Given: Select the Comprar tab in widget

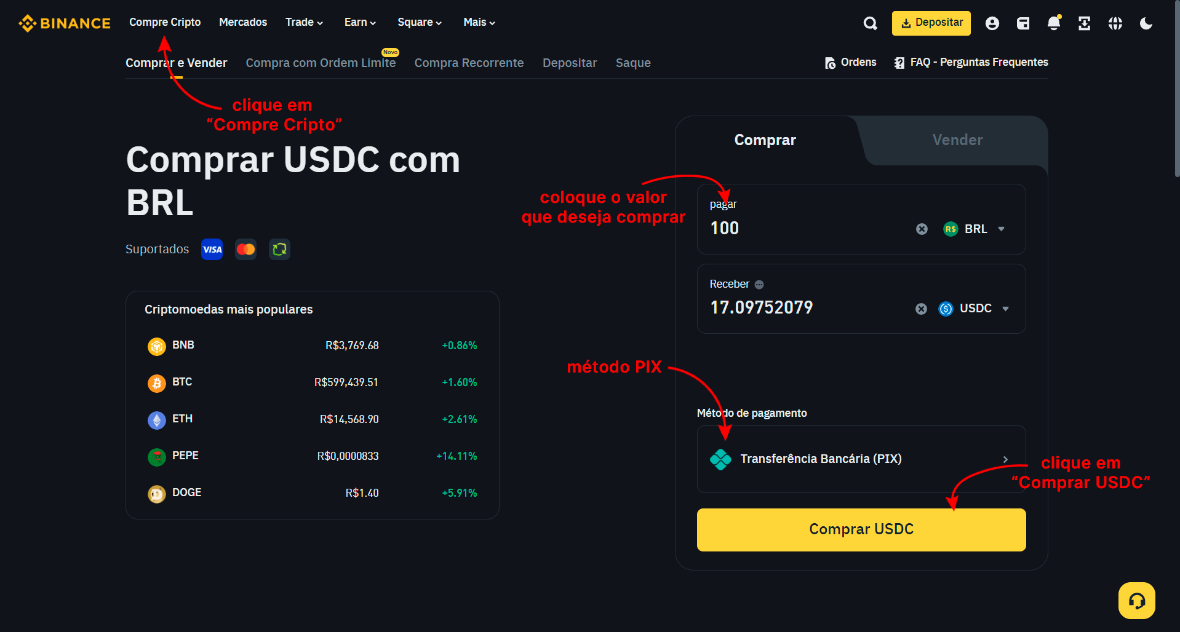Looking at the screenshot, I should click(x=765, y=140).
